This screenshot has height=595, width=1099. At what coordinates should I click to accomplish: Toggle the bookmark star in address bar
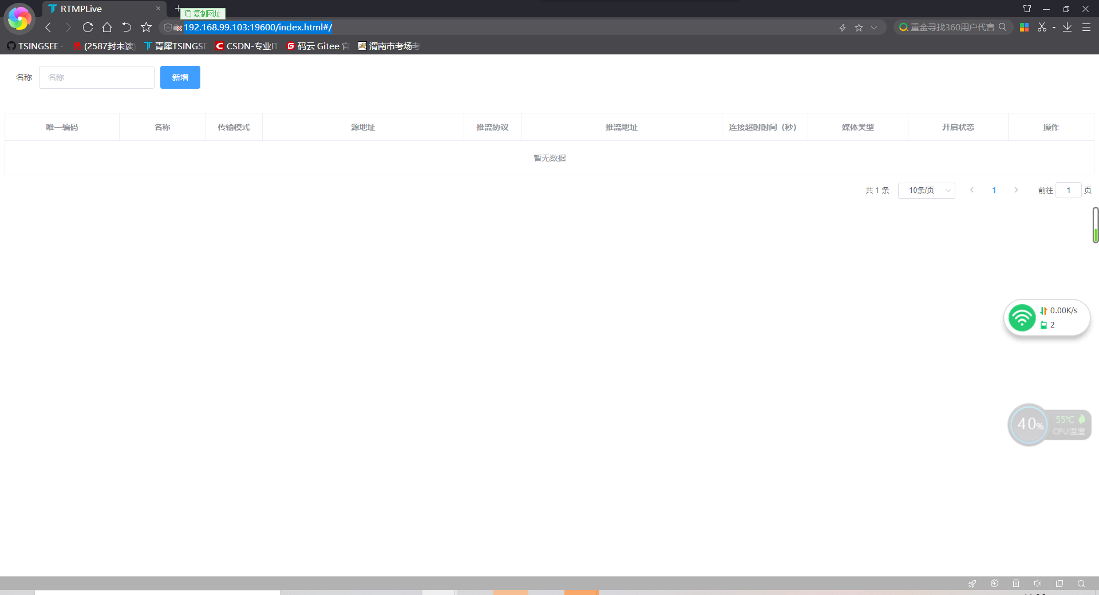click(859, 27)
